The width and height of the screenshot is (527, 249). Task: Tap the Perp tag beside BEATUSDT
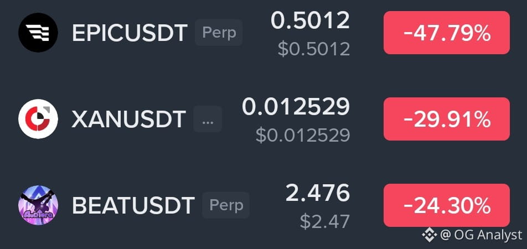pyautogui.click(x=226, y=205)
